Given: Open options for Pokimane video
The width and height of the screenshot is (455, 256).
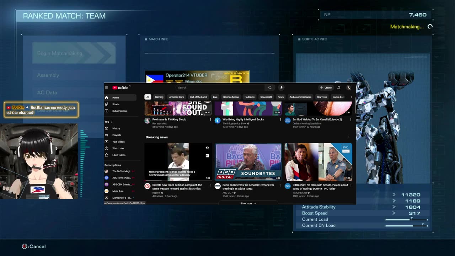Looking at the screenshot, I should (210, 119).
